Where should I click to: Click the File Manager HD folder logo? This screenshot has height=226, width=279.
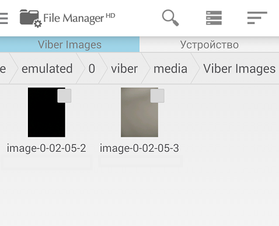click(x=31, y=18)
